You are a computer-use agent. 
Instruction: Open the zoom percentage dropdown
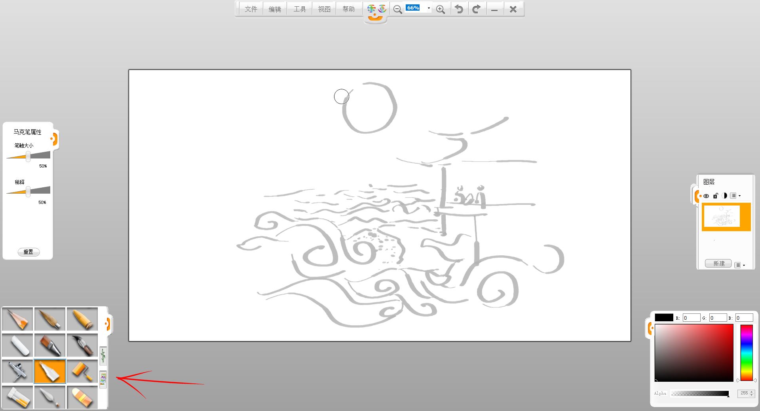pos(429,8)
